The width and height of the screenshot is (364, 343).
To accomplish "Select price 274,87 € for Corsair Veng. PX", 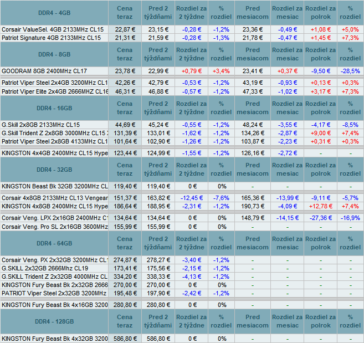I will pos(125,260).
